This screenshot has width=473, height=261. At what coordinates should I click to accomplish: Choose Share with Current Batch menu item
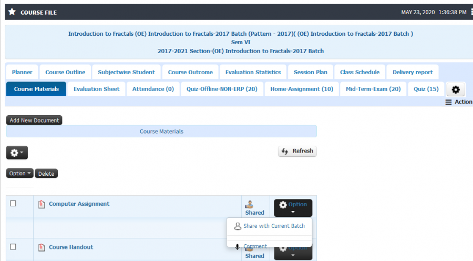tap(270, 226)
